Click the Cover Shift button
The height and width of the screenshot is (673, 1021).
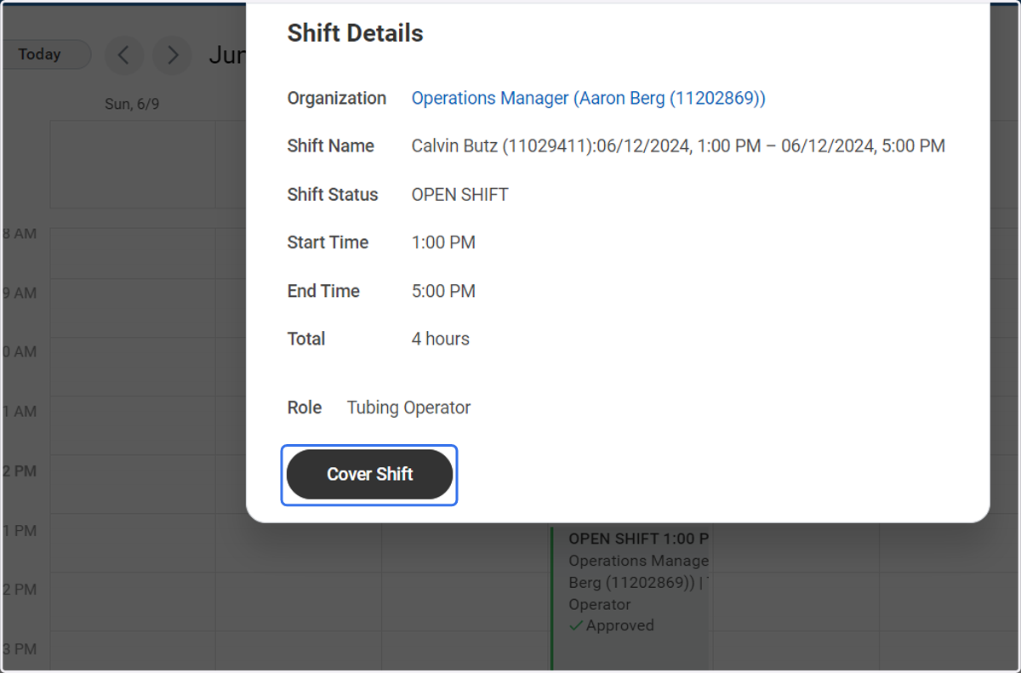(x=369, y=475)
